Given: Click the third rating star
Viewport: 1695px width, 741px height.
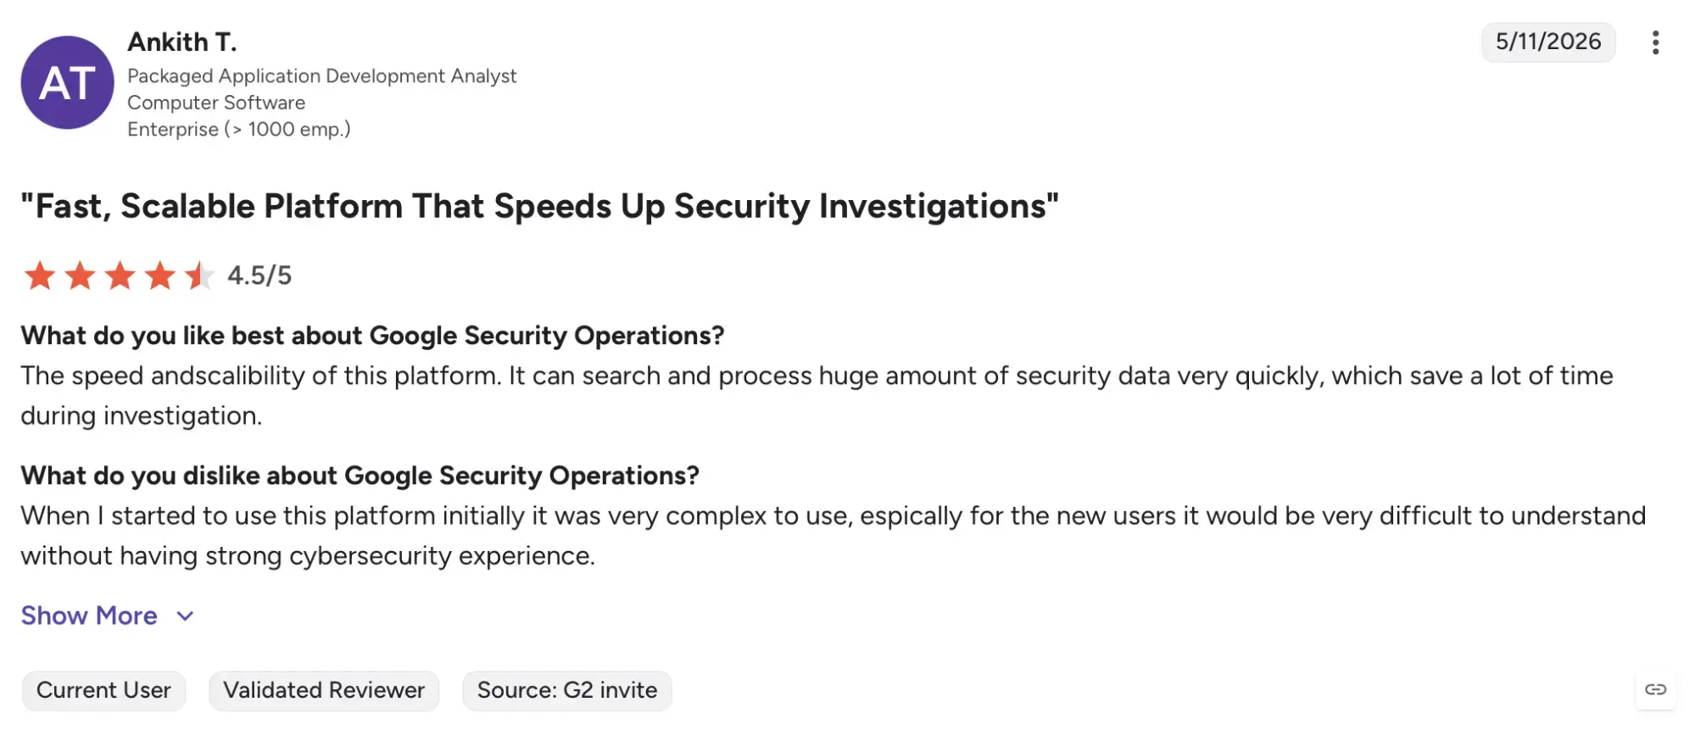Looking at the screenshot, I should (x=120, y=276).
